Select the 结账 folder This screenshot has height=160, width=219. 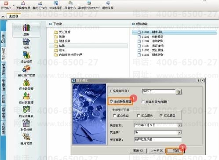pyautogui.click(x=88, y=46)
